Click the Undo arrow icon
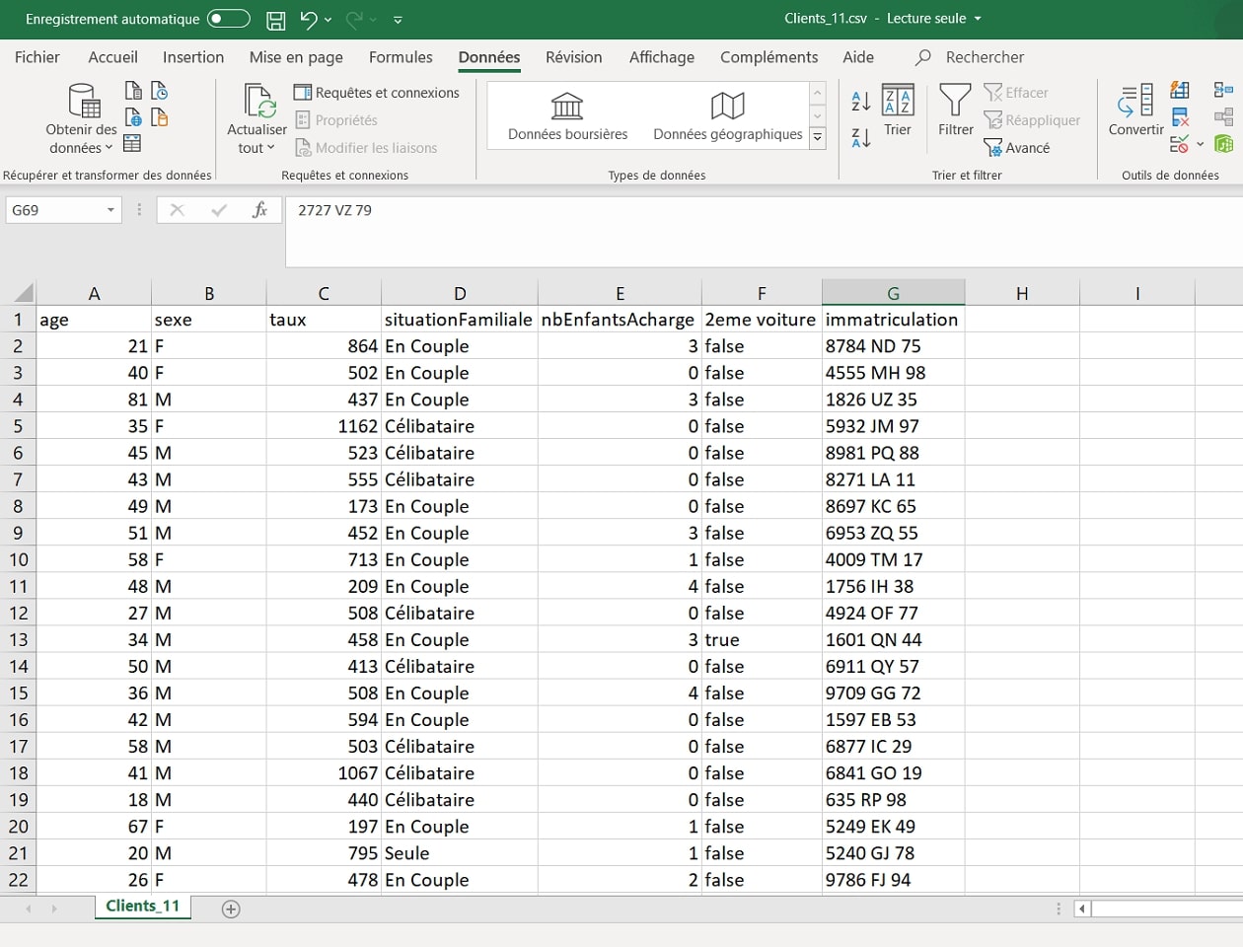The image size is (1243, 947). tap(309, 19)
